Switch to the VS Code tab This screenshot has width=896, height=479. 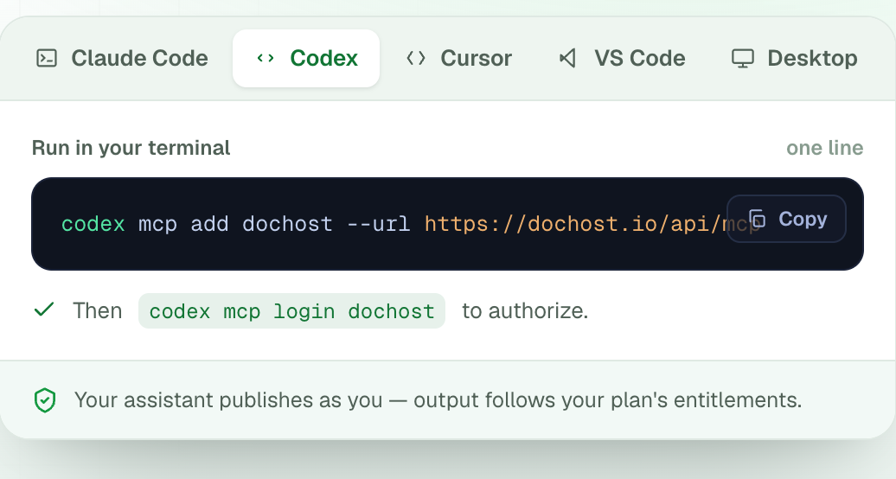622,58
